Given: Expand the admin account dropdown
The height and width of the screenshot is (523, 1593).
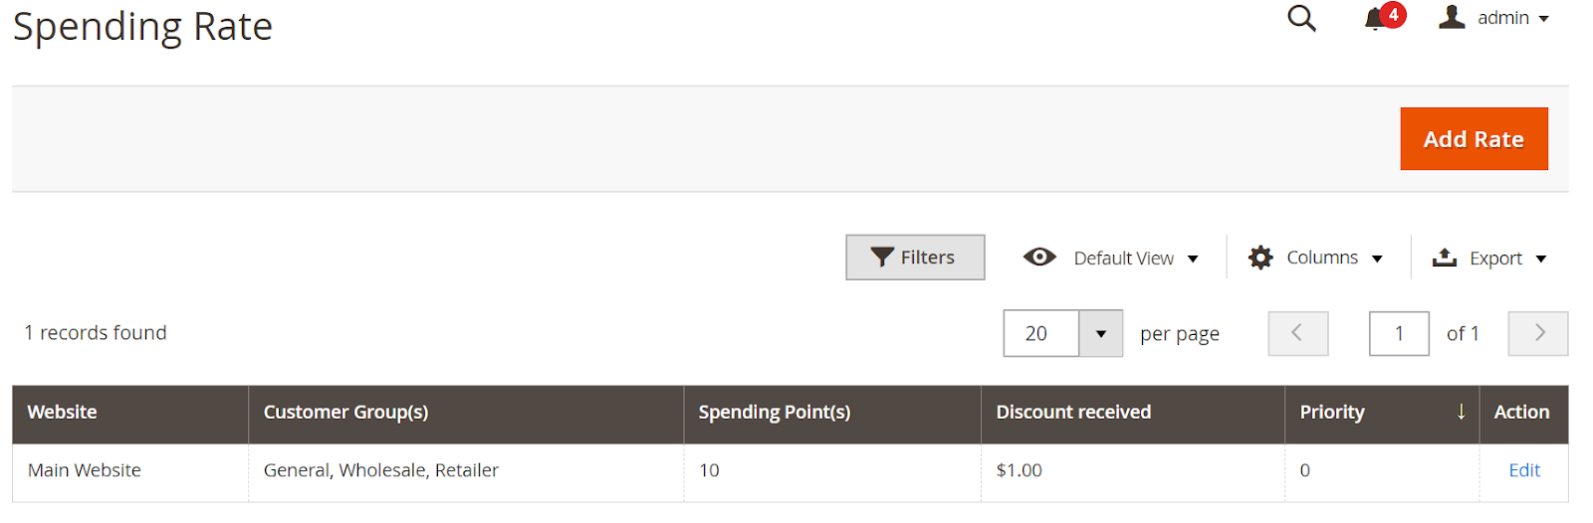Looking at the screenshot, I should click(x=1544, y=19).
